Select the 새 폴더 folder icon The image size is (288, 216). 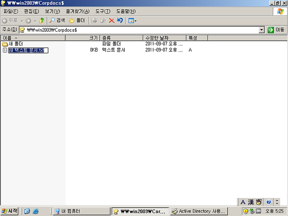click(x=5, y=44)
